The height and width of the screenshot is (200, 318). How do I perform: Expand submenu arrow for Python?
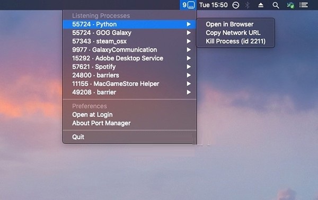point(189,24)
